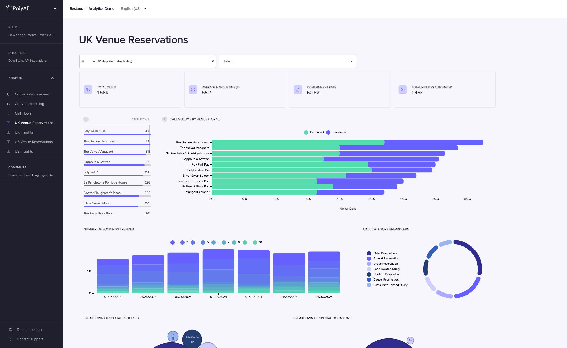Click legend swatch for bookings series 5
567x348 pixels.
pyautogui.click(x=203, y=242)
